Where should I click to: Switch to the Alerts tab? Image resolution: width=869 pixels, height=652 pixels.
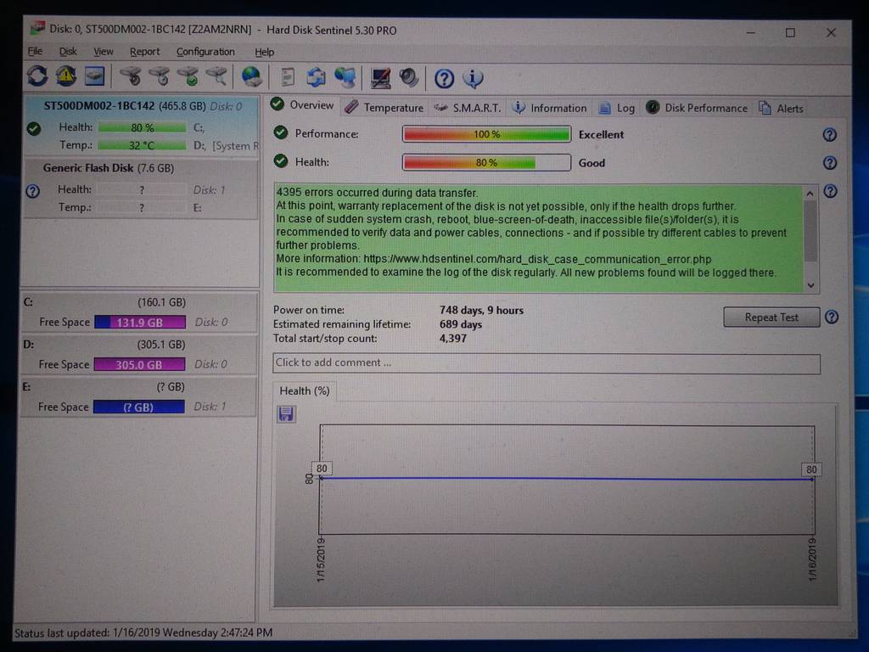pos(781,109)
